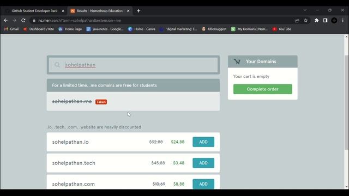
Task: Click 'Your cart is empty' text
Action: pos(251,76)
